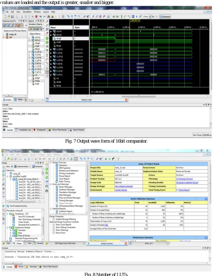Expand the glbl instance

(x=4, y=37)
